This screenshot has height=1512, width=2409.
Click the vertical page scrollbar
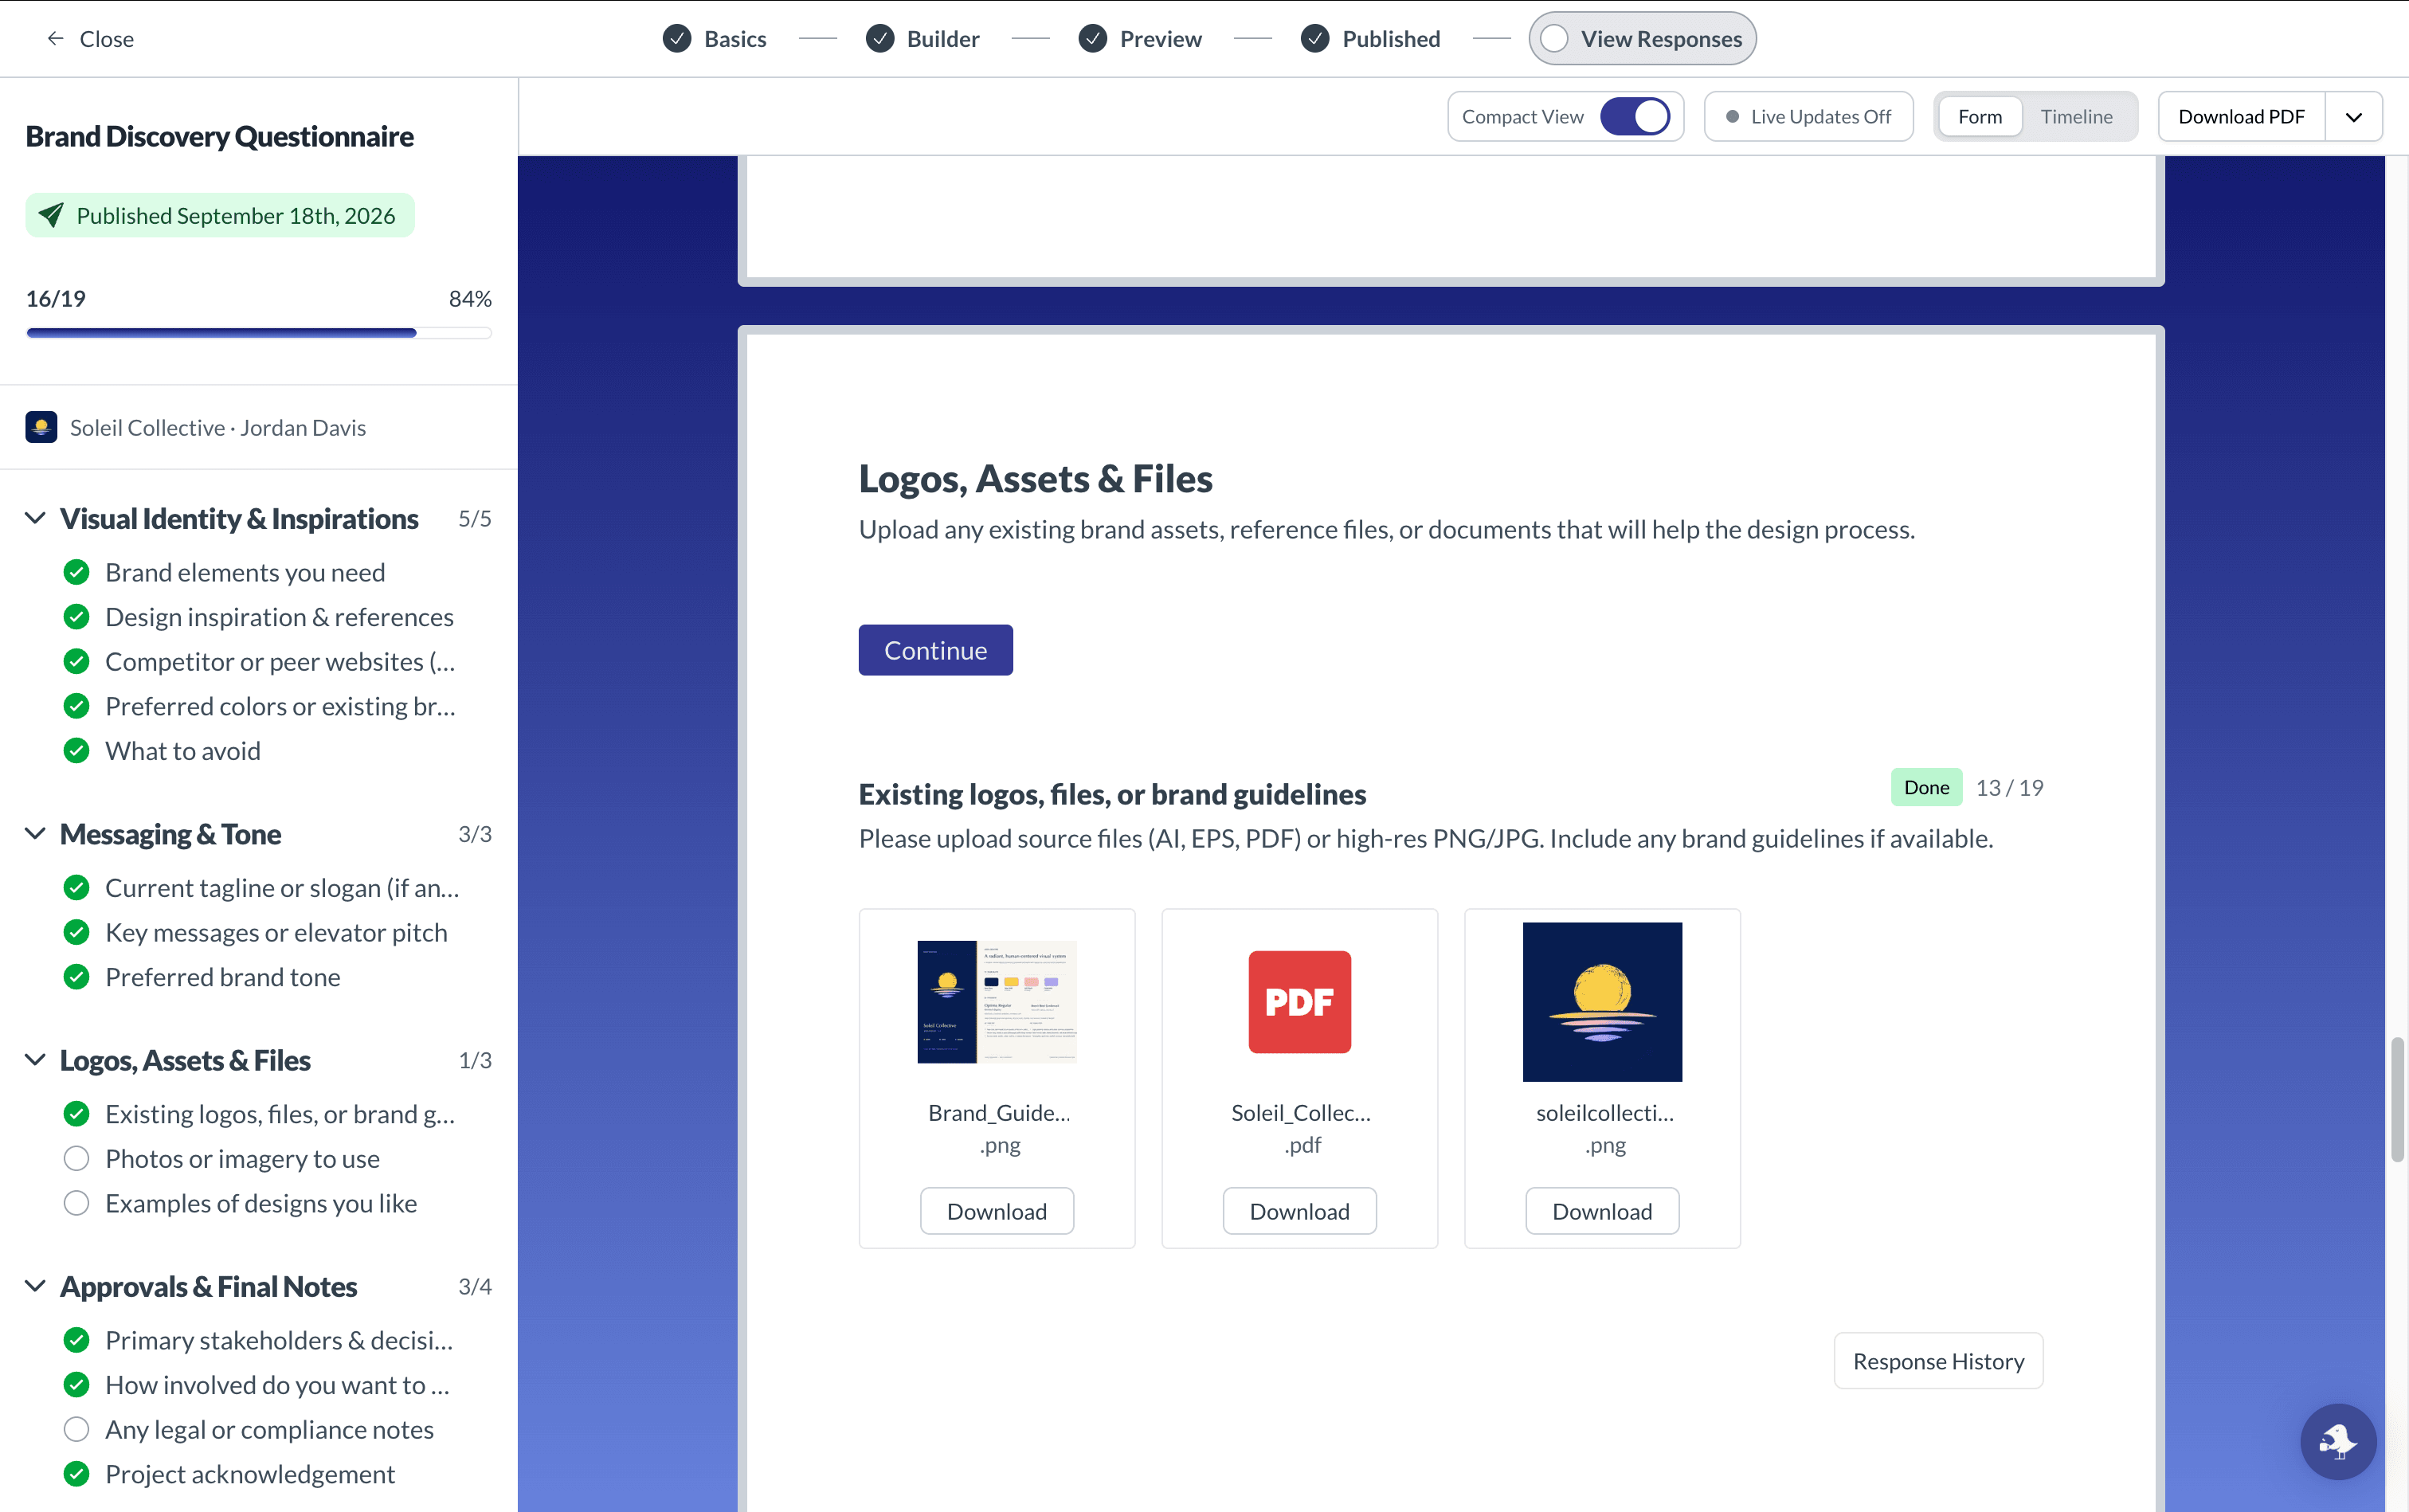(2396, 1100)
